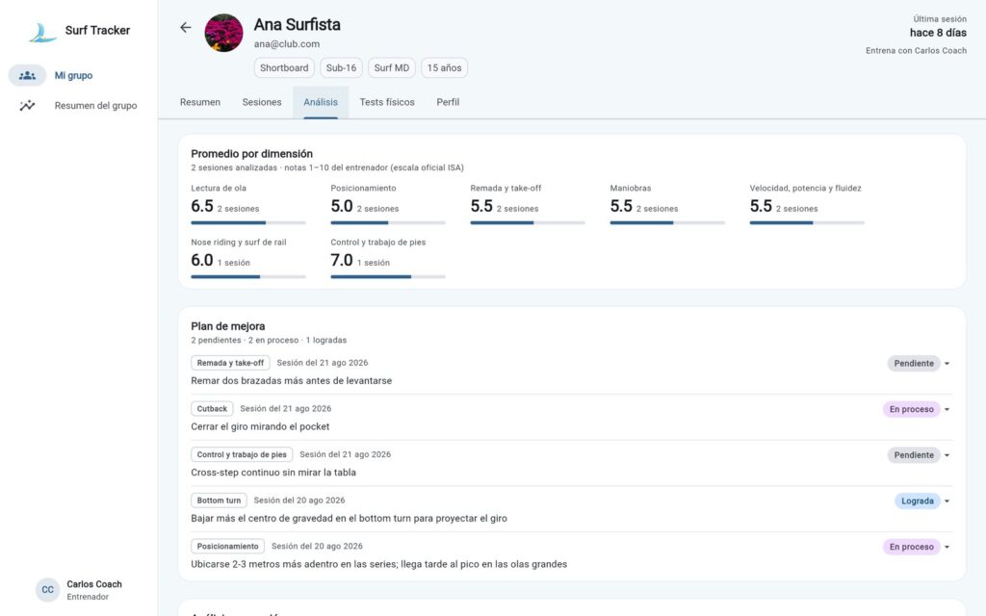Image resolution: width=986 pixels, height=616 pixels.
Task: Click the 6.0 Nose riding score
Action: click(202, 260)
